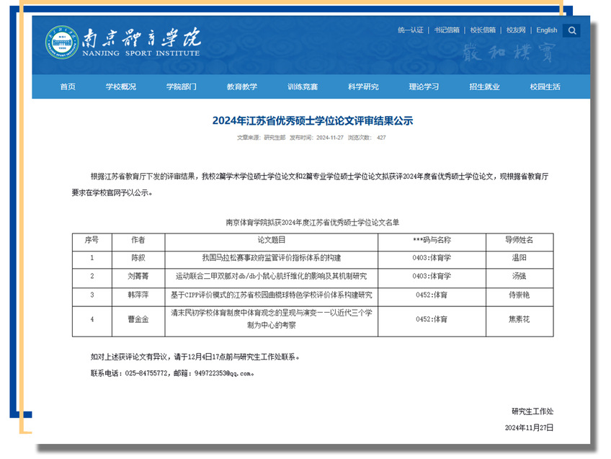The width and height of the screenshot is (611, 459).
Task: Open the 书记信箱 link
Action: [447, 30]
